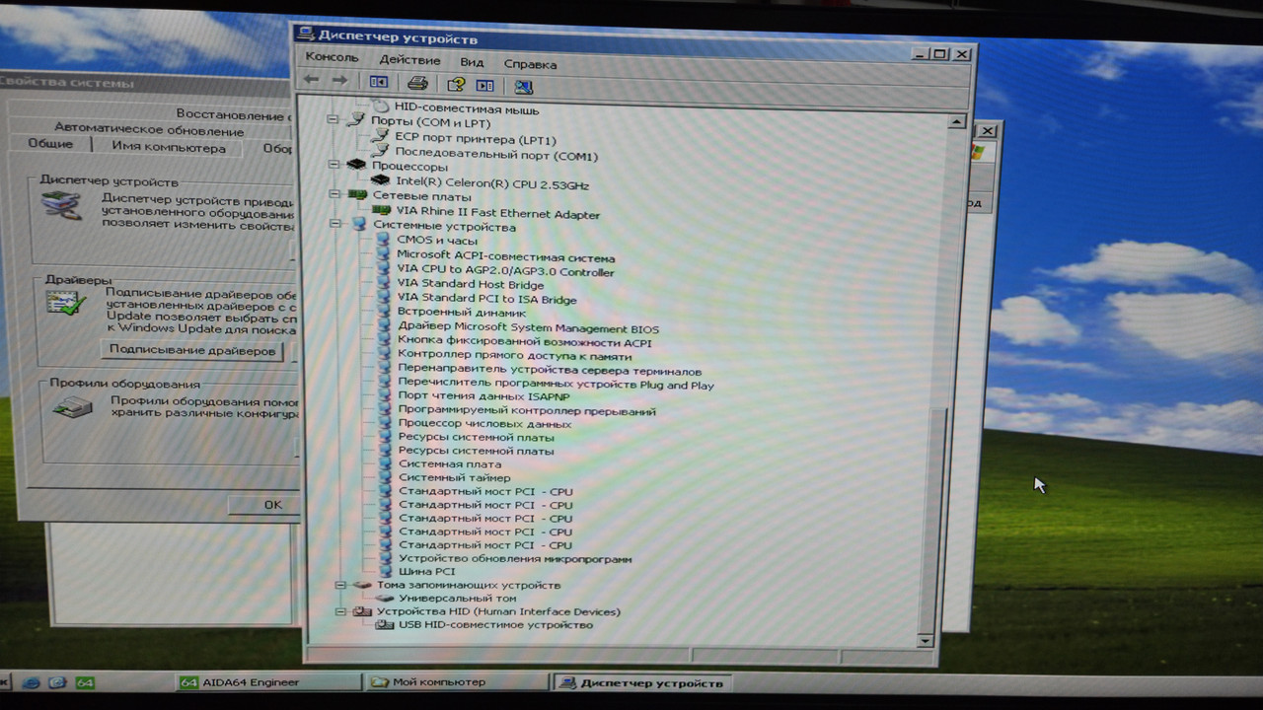
Task: Click the VIA Rhine II adapter icon
Action: click(x=382, y=211)
